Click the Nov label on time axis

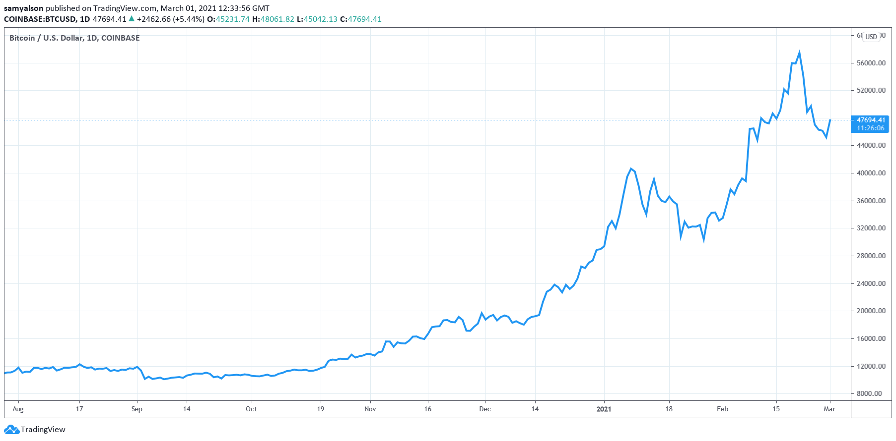pyautogui.click(x=370, y=409)
